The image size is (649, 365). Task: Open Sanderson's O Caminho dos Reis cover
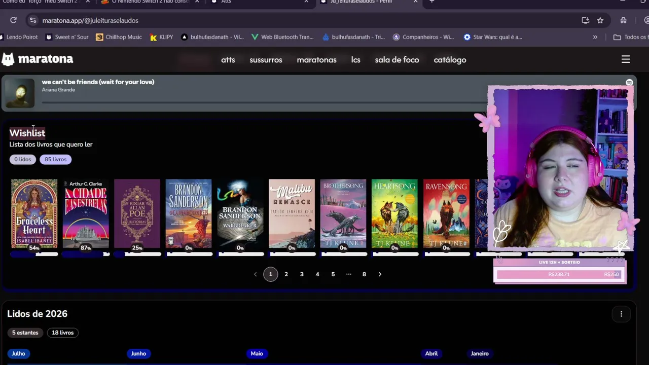click(189, 213)
